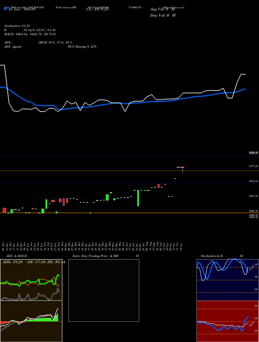
Task: Click the tall green candlestick in July
Action: 138,198
